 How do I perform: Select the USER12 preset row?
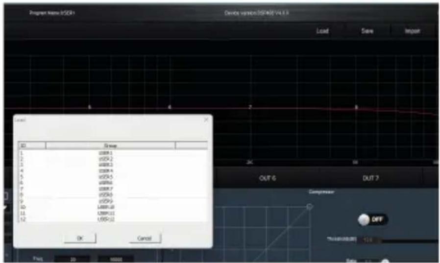(x=113, y=219)
